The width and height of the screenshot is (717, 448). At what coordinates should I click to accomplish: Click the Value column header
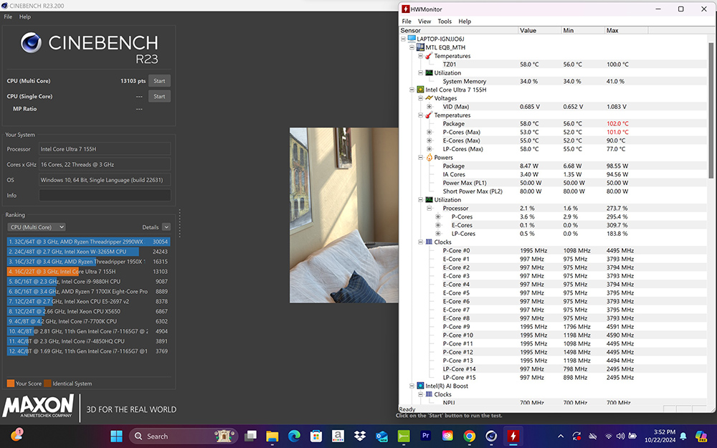tap(540, 30)
